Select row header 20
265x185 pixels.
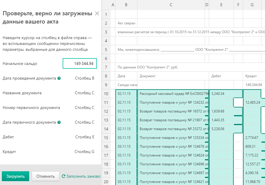coord(106,182)
